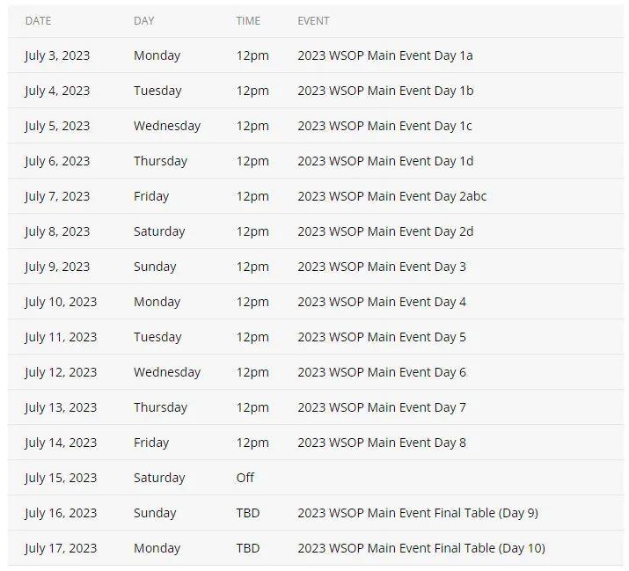This screenshot has width=629, height=571.
Task: Select the July 11, 2023 date cell
Action: tap(61, 337)
